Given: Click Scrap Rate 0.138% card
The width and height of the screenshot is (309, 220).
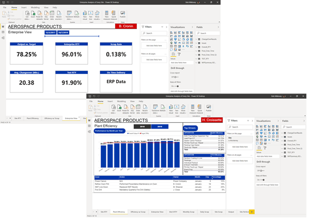Looking at the screenshot, I should 116,53.
